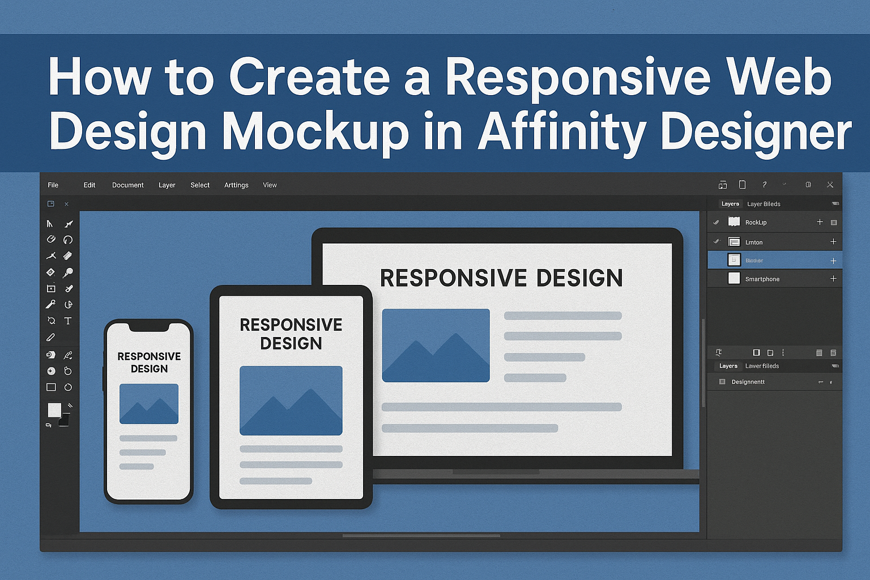Switch to upper Layers tab
This screenshot has width=870, height=580.
(x=730, y=204)
